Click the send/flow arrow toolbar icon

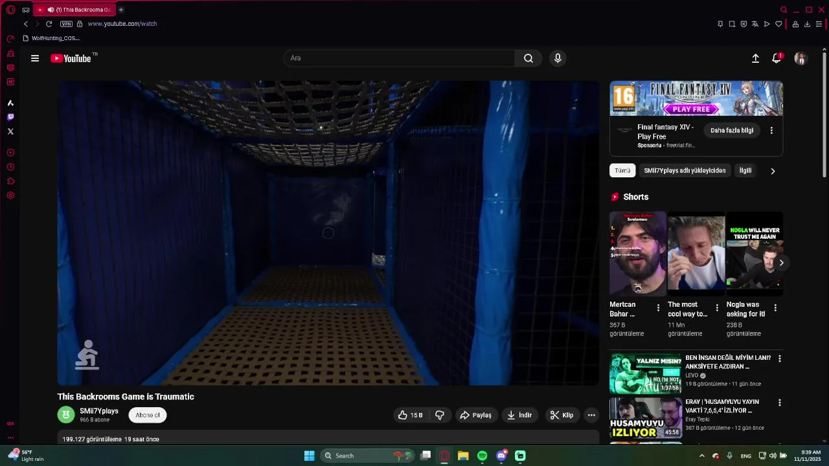point(767,24)
